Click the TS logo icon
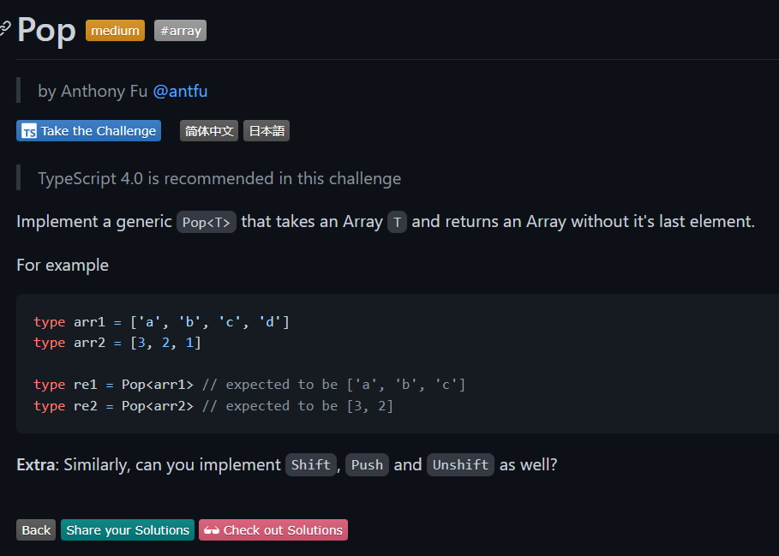This screenshot has width=779, height=556. [29, 131]
